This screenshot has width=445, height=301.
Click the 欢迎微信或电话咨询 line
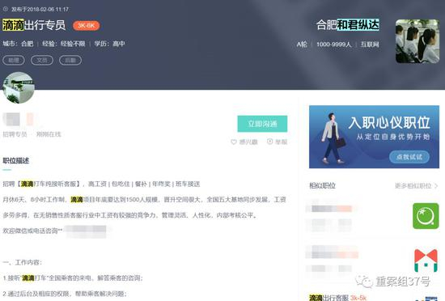click(x=32, y=231)
